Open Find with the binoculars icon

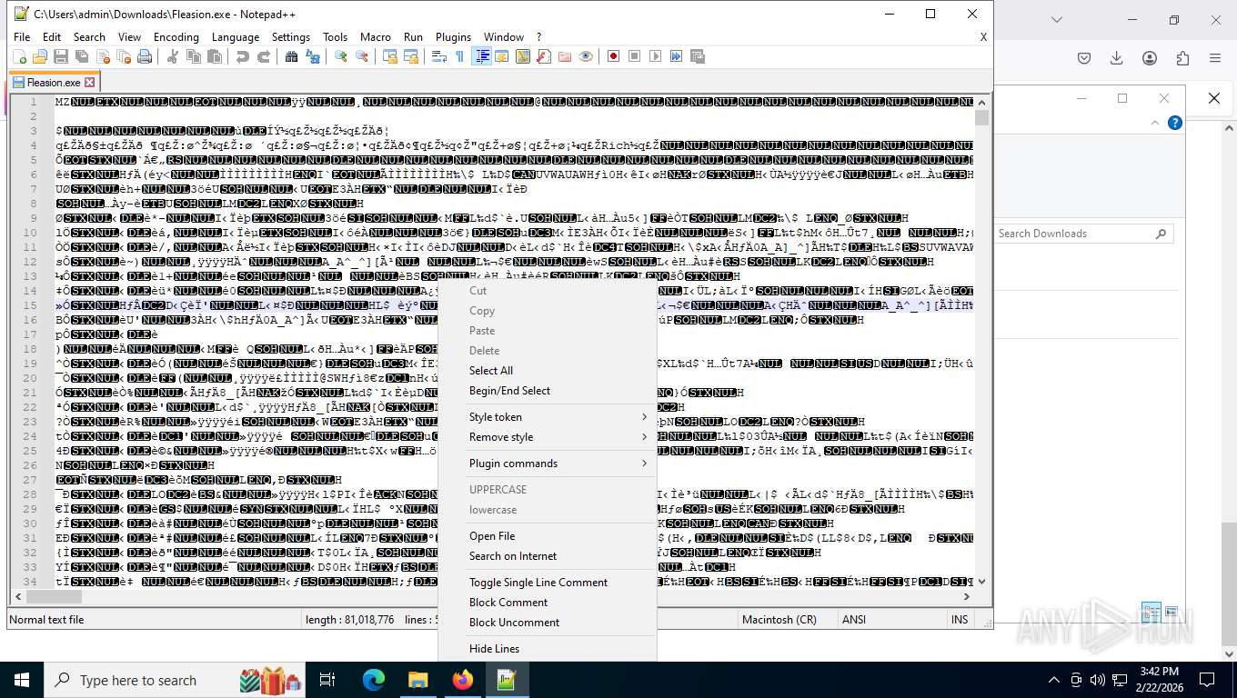pos(291,56)
